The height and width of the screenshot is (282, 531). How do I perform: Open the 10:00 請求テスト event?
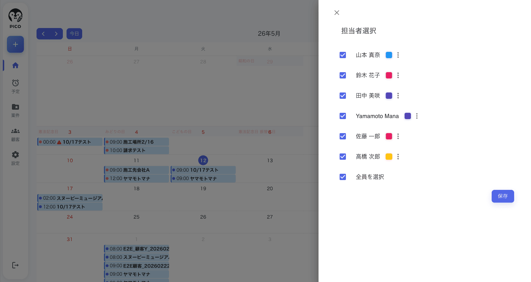pyautogui.click(x=137, y=150)
